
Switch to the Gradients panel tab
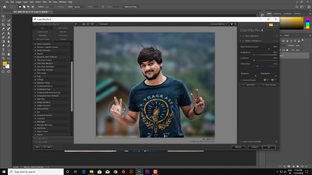[x=287, y=14]
